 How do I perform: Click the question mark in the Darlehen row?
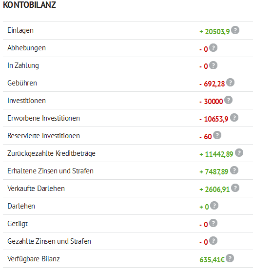[x=214, y=206]
